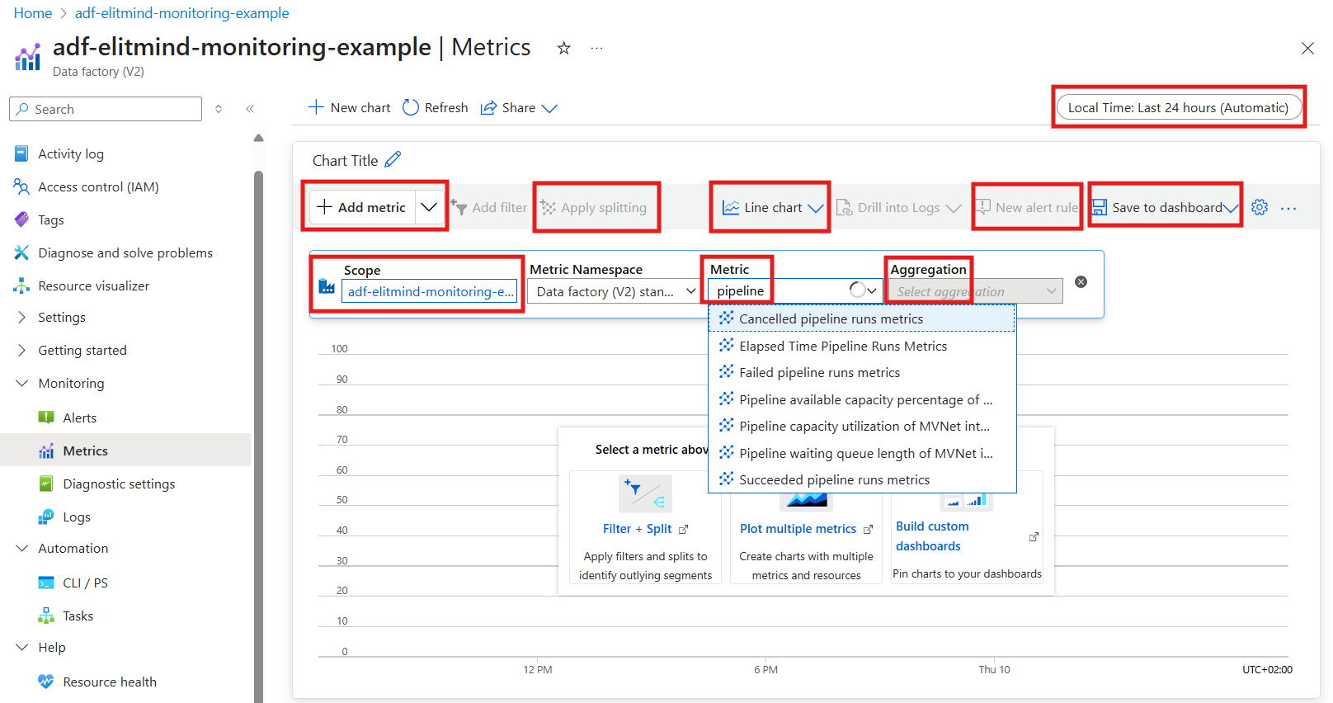This screenshot has width=1333, height=703.
Task: Open the Plot multiple metrics link
Action: coord(806,529)
